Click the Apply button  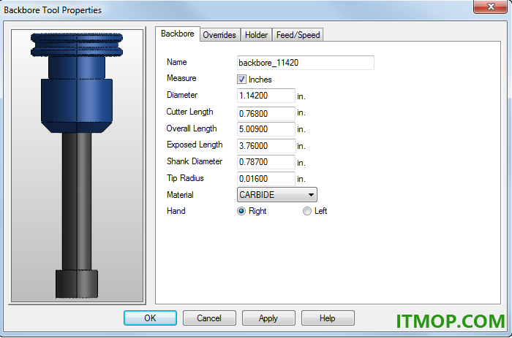(268, 318)
